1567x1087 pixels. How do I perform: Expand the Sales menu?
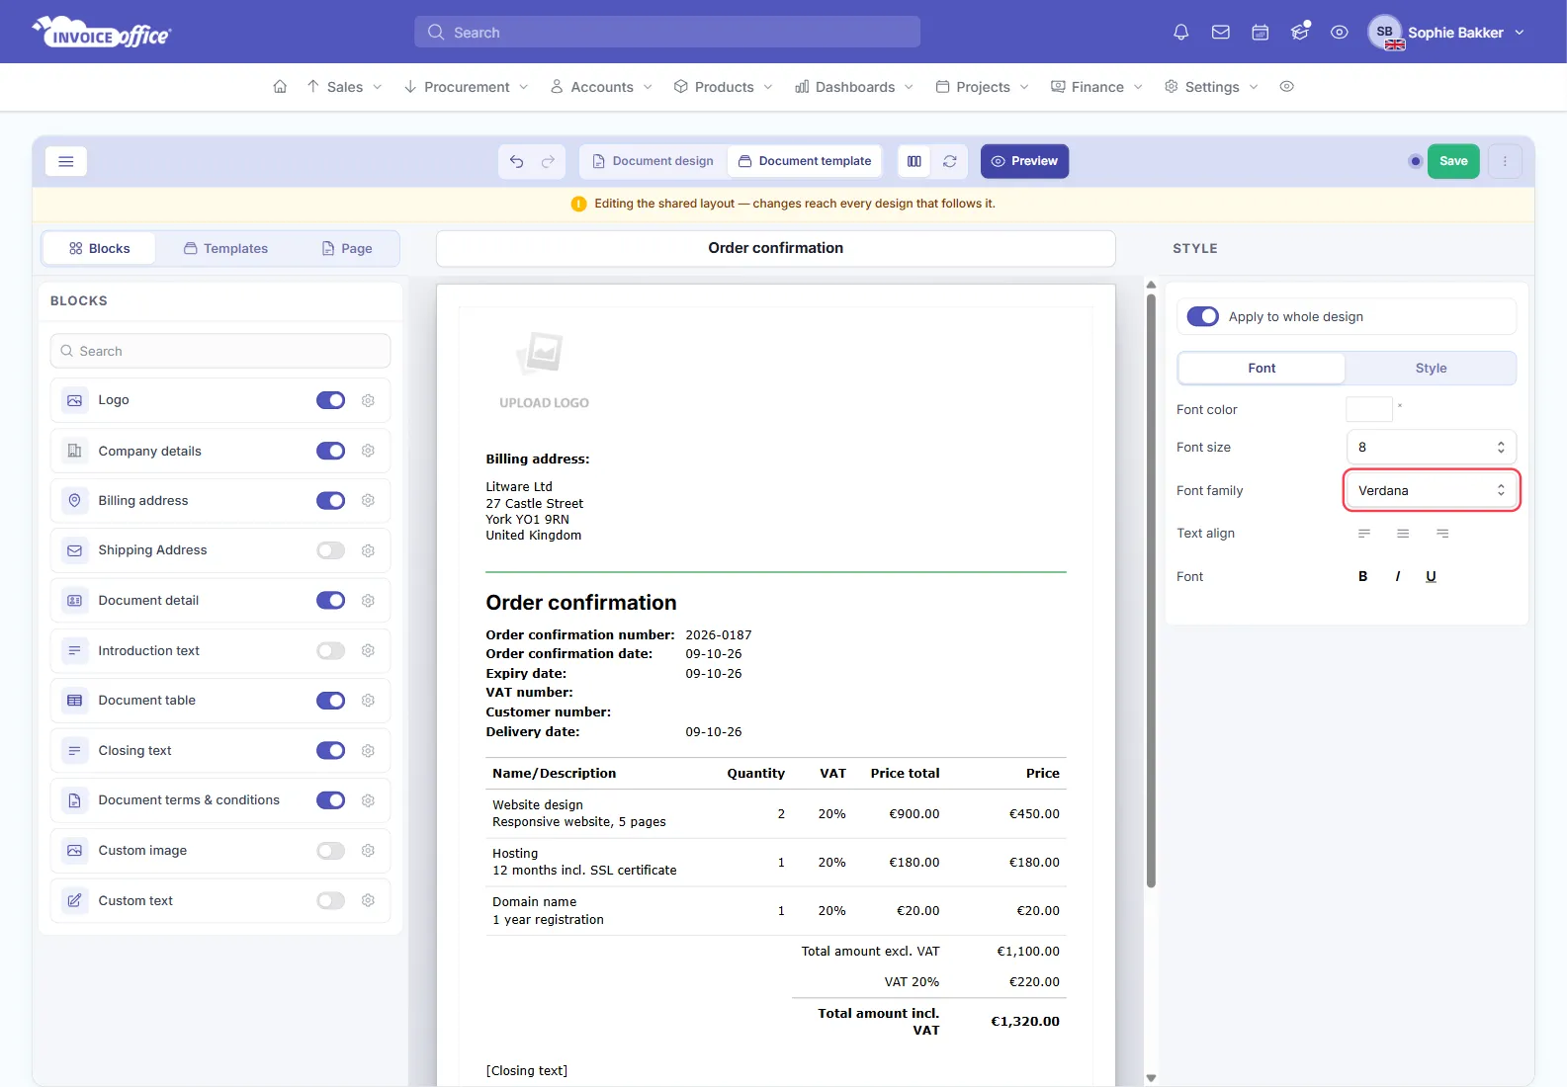click(344, 87)
